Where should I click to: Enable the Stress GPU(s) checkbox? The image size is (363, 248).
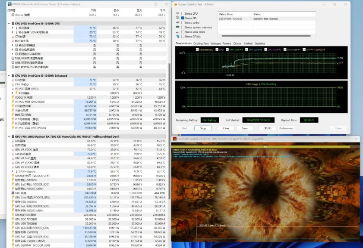(x=183, y=36)
